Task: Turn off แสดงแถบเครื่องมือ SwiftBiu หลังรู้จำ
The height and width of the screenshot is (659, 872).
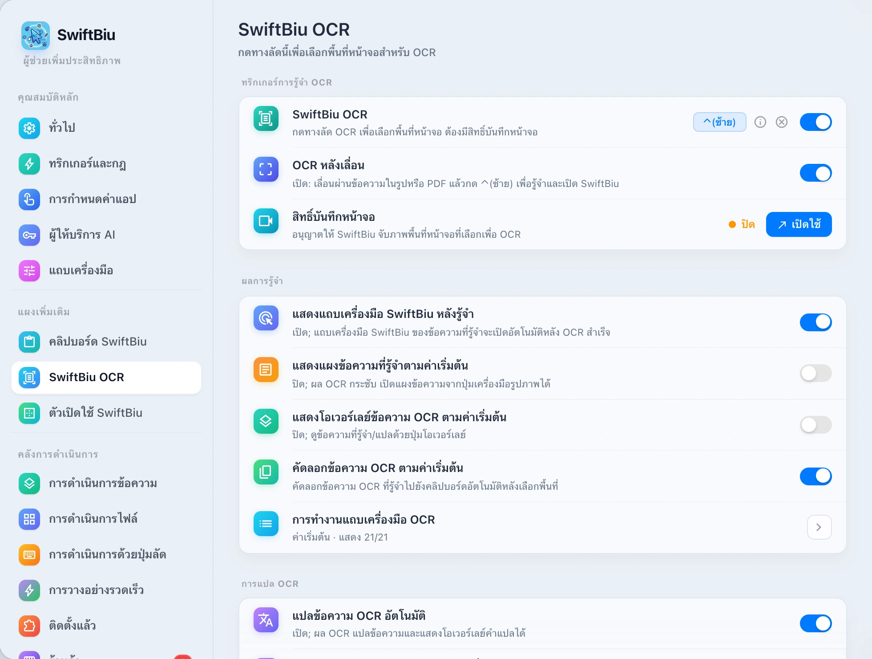Action: (x=816, y=322)
